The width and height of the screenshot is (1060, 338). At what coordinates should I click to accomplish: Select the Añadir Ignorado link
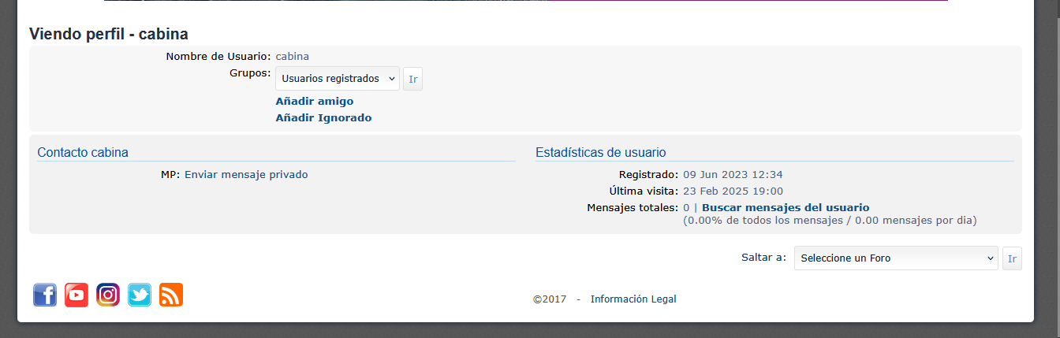(x=323, y=117)
